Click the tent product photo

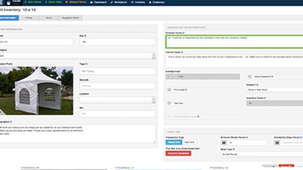pos(36,91)
